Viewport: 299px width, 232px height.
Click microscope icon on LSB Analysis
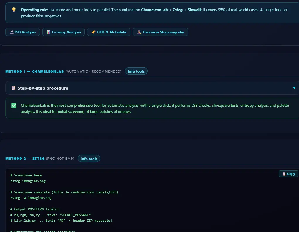[x=12, y=32]
